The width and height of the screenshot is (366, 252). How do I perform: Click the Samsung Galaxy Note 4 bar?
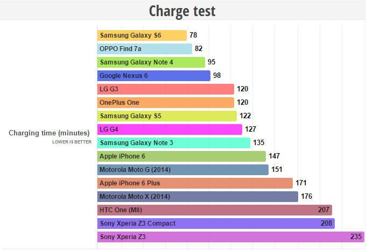tap(151, 62)
